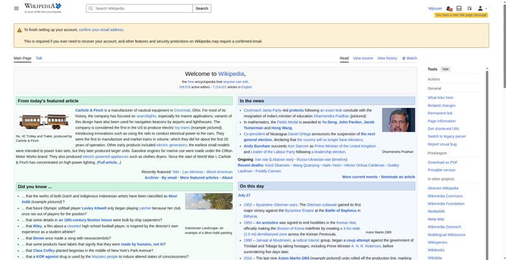Select the View source tab

[x=362, y=58]
